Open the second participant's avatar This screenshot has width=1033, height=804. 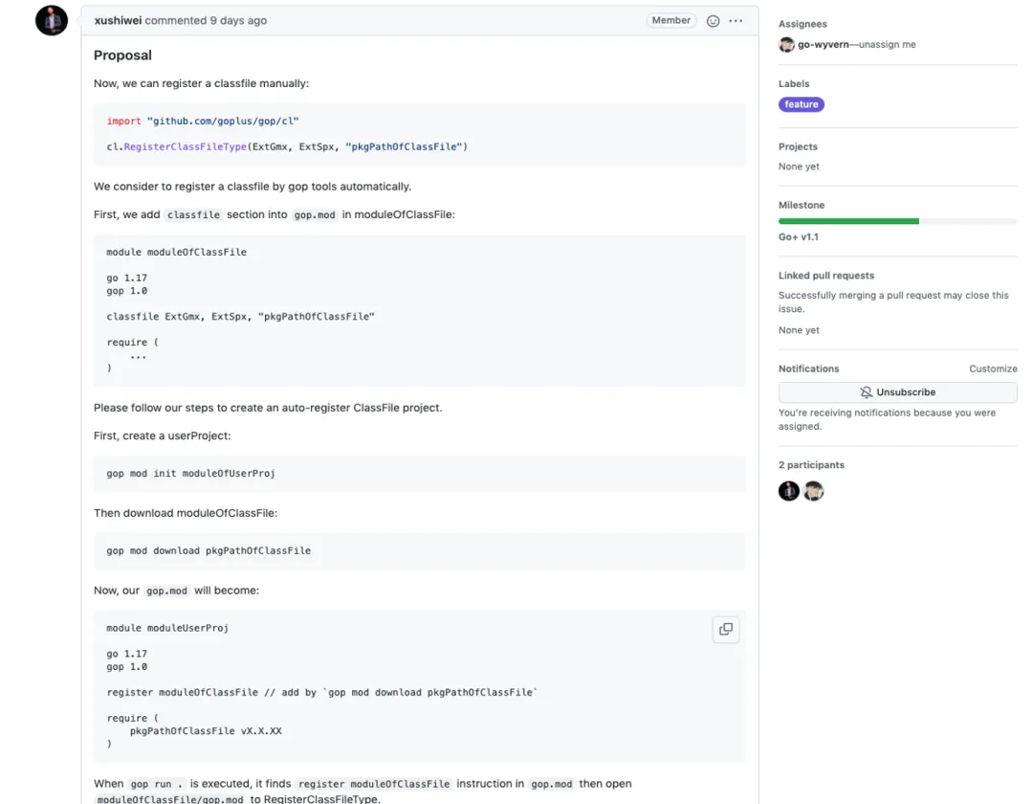813,491
